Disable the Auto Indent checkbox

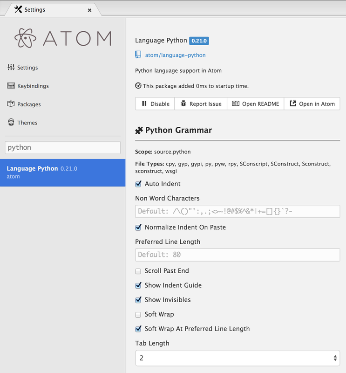coord(138,184)
